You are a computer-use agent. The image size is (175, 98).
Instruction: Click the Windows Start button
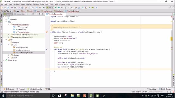coord(3,96)
